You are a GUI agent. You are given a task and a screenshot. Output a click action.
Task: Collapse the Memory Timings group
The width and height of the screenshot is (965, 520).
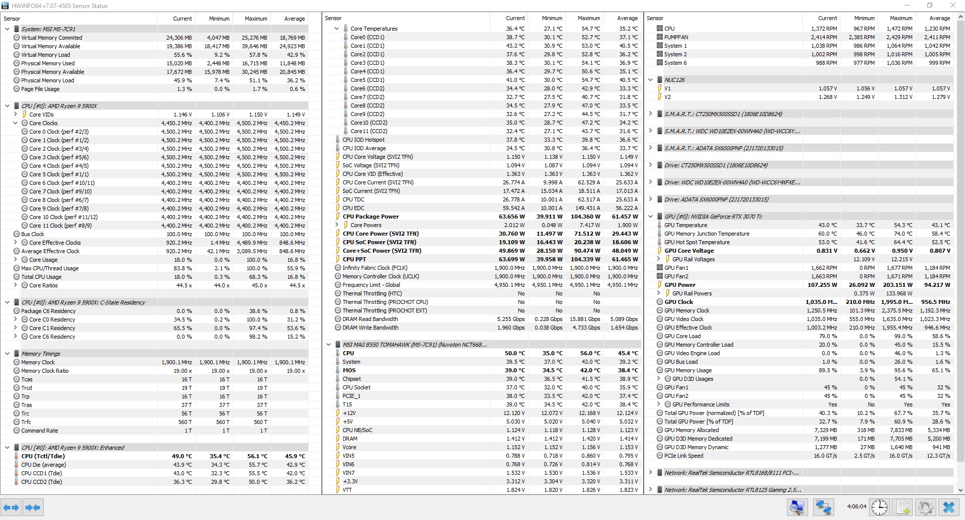coord(7,354)
